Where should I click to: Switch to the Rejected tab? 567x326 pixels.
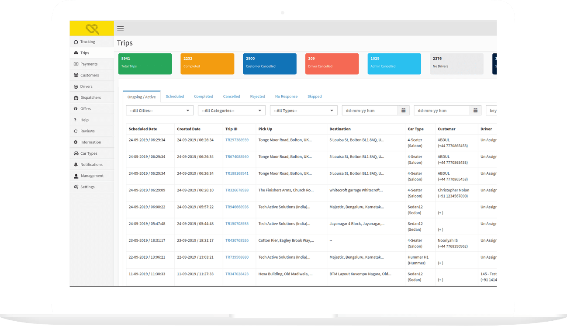258,97
